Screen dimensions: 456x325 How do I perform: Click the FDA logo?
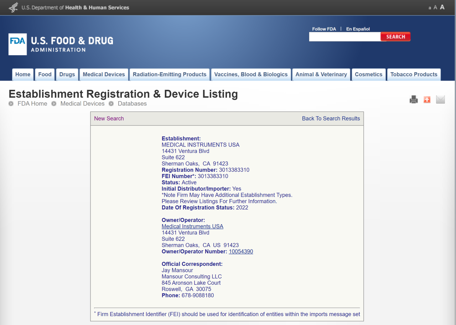[17, 44]
